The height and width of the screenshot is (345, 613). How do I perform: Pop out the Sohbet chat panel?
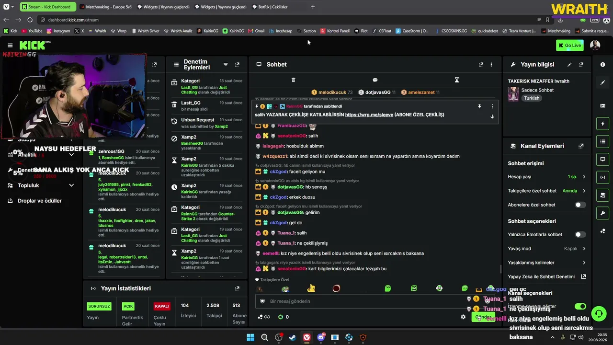coord(481,64)
